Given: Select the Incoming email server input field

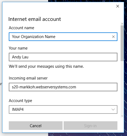Looking at the screenshot, I should click(63, 87).
